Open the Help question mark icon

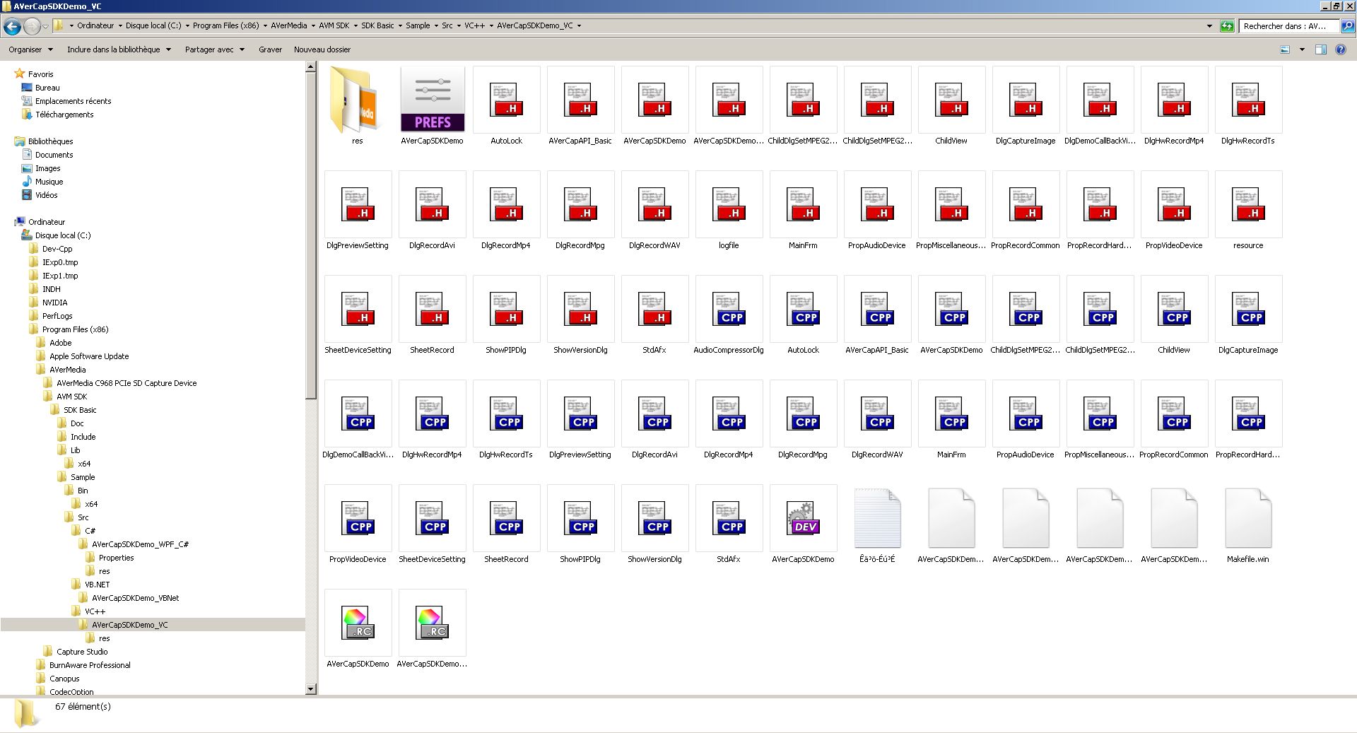point(1341,49)
